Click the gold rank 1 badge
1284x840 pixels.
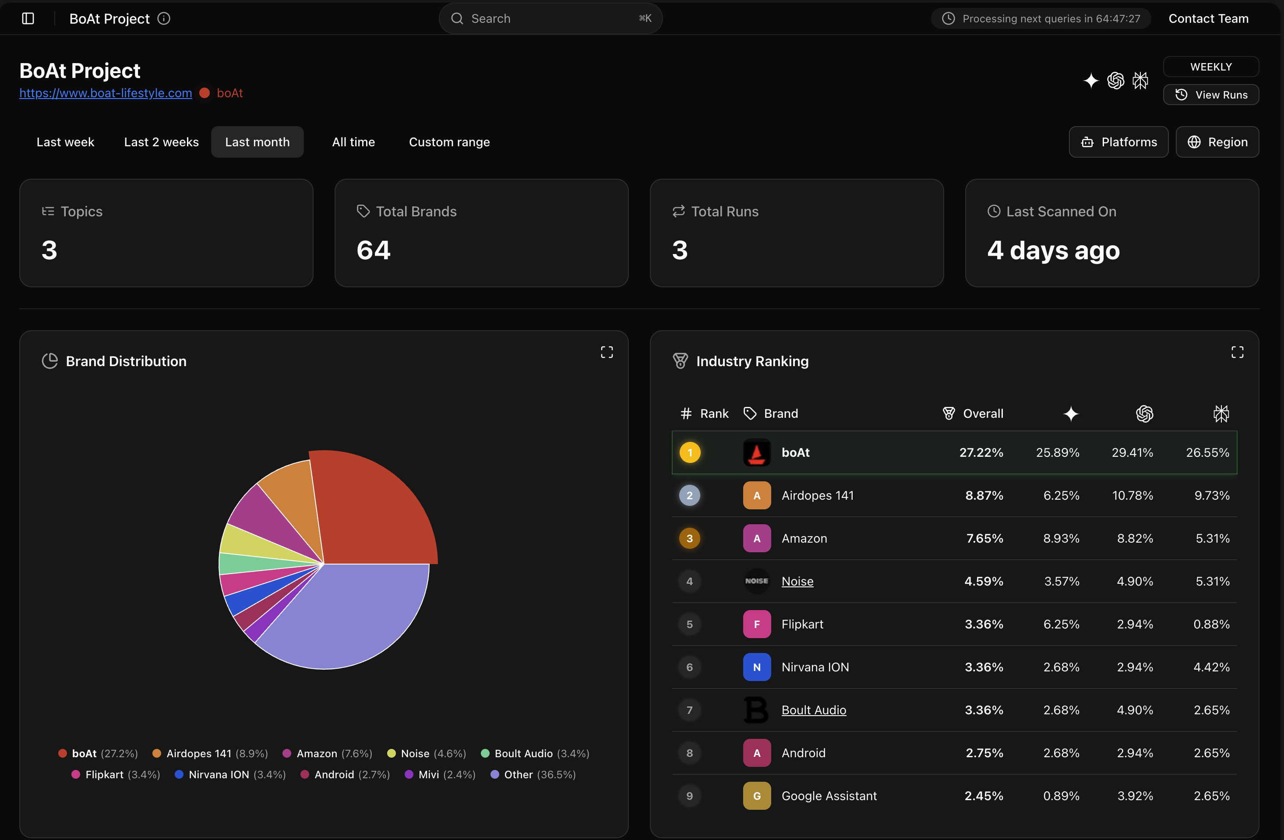click(x=689, y=453)
